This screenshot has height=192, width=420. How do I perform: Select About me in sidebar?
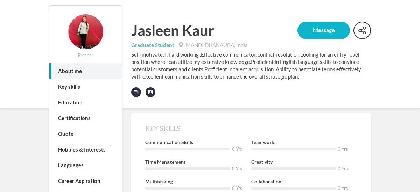coord(86,71)
